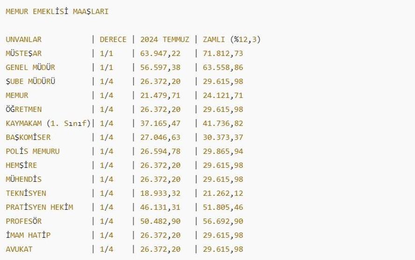Click the ÖĞRETMEN row title
Viewport: 415px width, 260px height.
(25, 110)
